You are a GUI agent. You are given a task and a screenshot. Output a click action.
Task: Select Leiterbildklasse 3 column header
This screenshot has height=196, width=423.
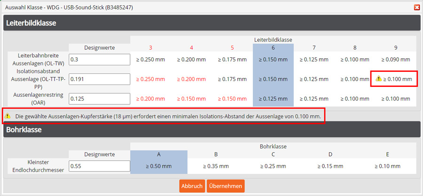[x=150, y=47]
